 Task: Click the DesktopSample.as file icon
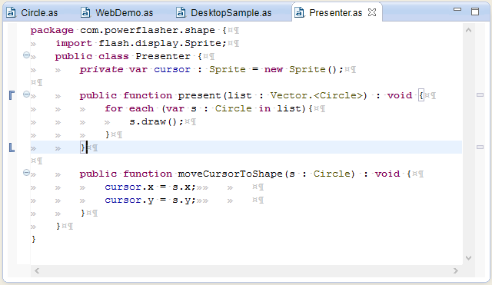(x=181, y=13)
